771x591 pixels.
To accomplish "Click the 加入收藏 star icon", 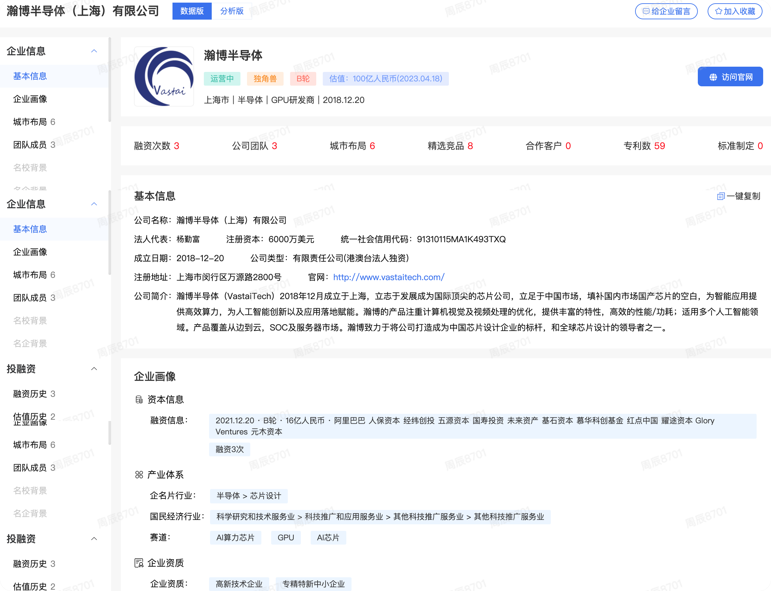I will 719,11.
